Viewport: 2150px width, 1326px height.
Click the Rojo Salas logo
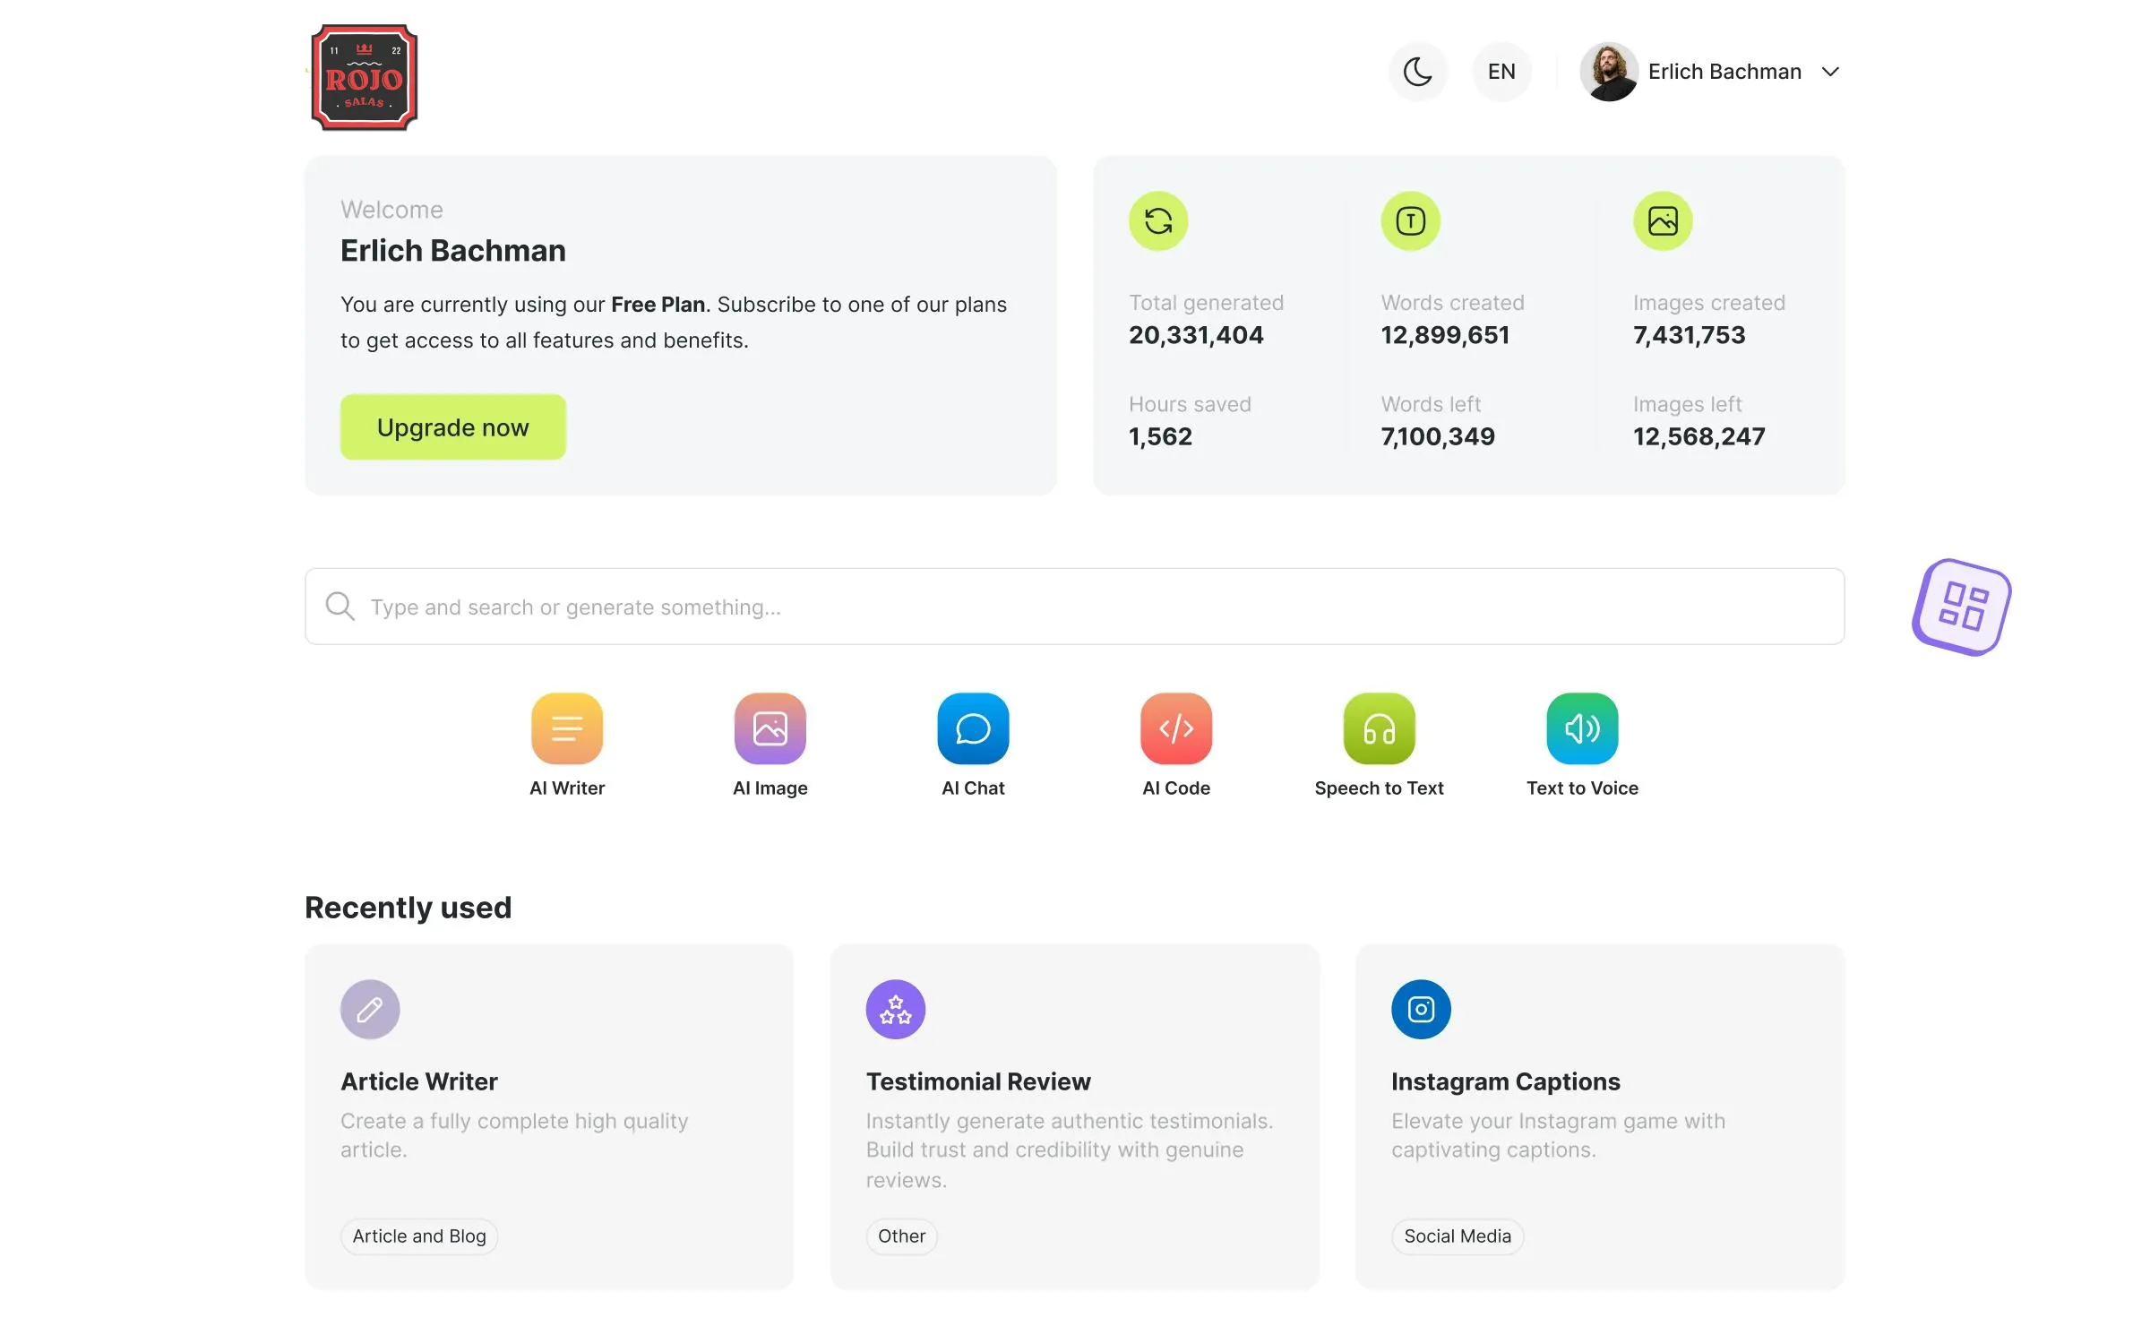coord(364,77)
